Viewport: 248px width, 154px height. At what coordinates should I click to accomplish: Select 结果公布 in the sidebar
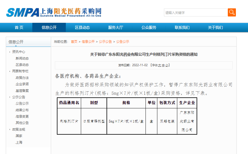coord(22,110)
